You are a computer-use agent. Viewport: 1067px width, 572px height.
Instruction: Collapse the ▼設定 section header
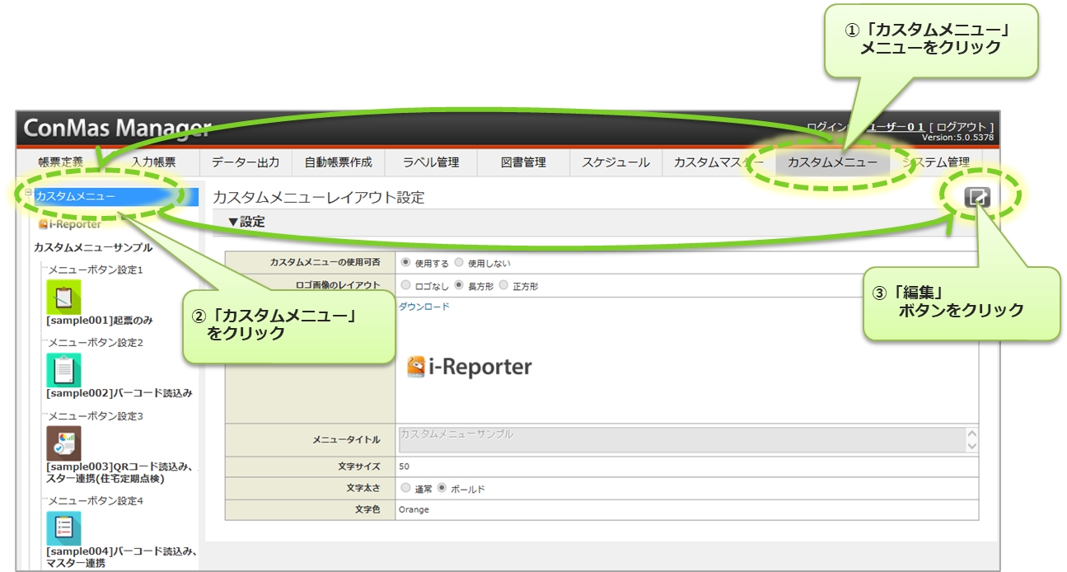point(246,222)
